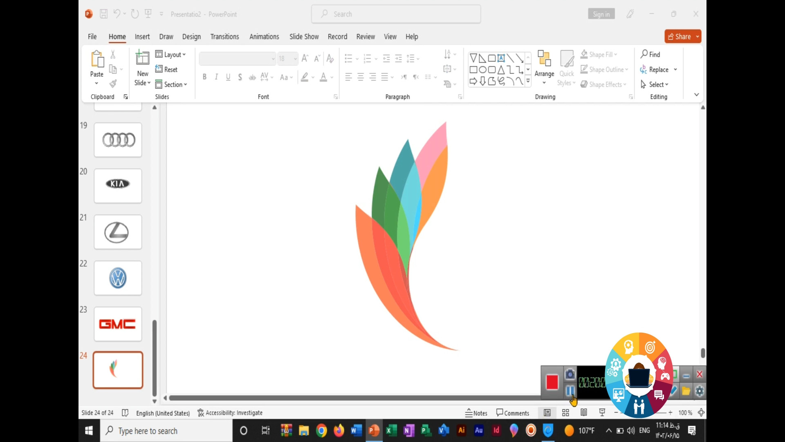Open the File tab
The image size is (785, 442).
(92, 36)
